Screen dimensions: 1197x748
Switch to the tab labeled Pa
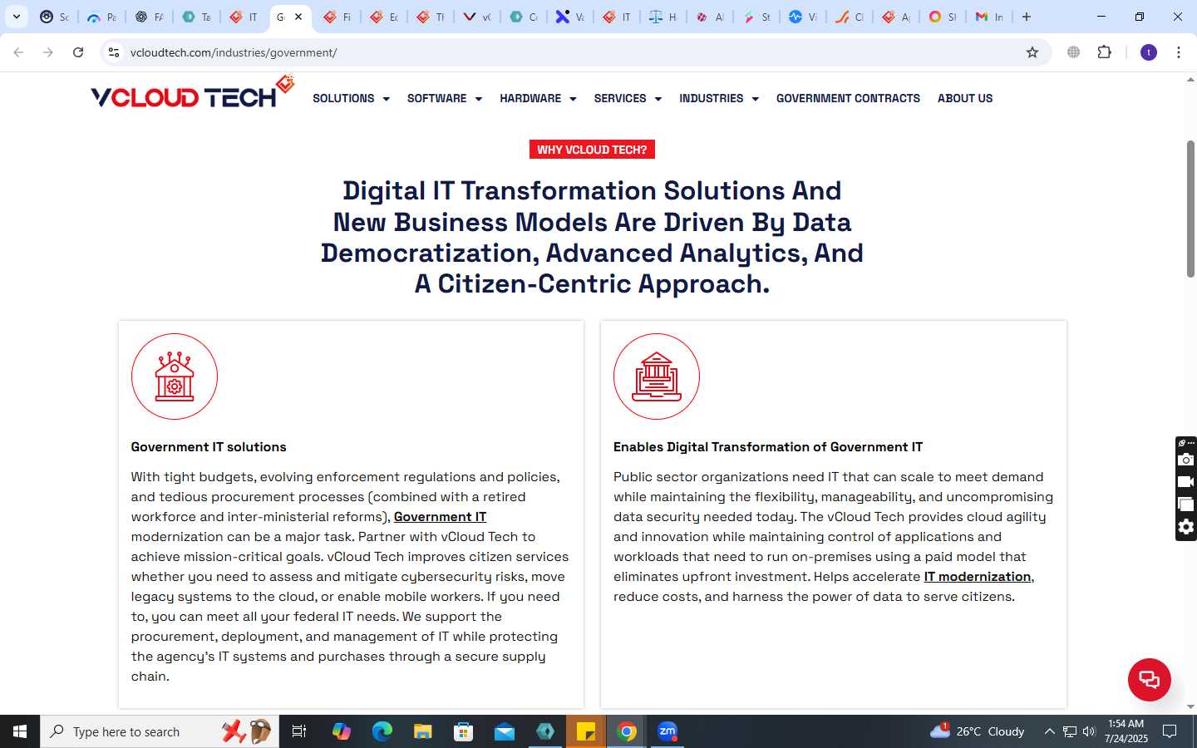pyautogui.click(x=101, y=17)
